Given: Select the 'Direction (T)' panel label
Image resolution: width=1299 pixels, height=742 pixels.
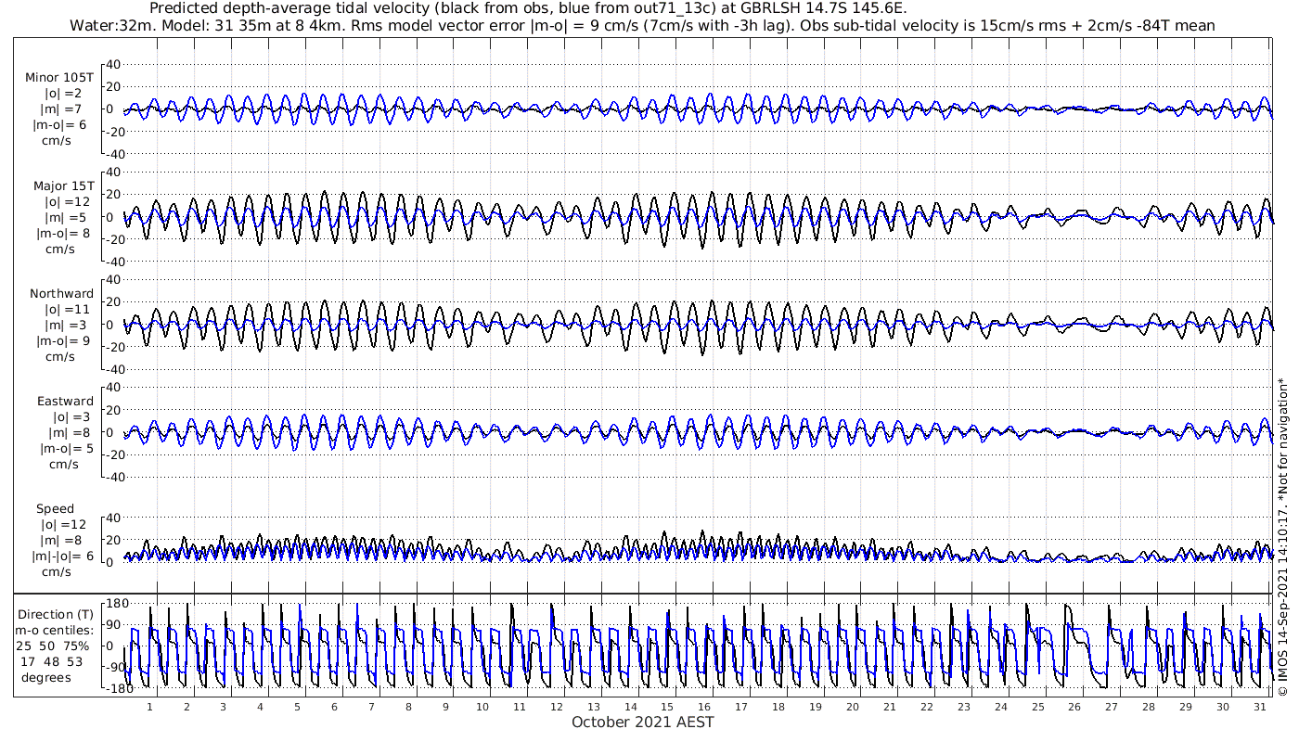Looking at the screenshot, I should (x=56, y=615).
